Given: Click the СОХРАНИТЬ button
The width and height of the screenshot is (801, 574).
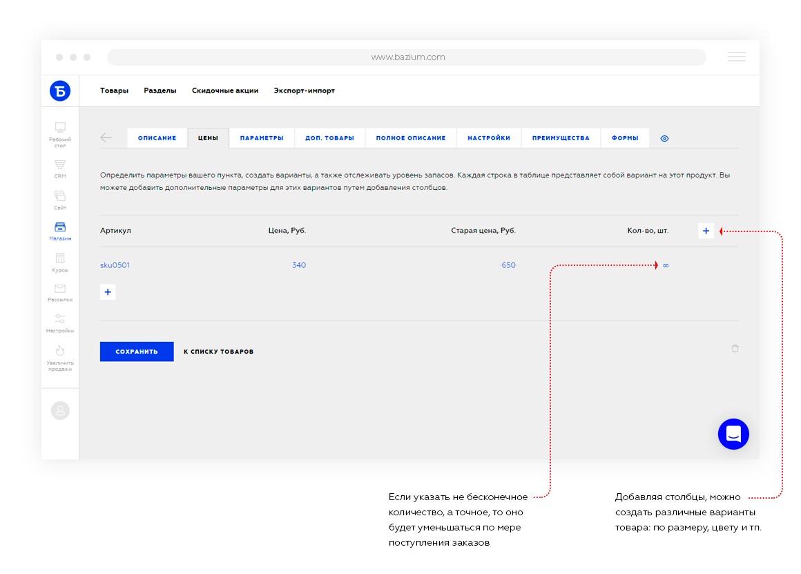Looking at the screenshot, I should point(137,352).
